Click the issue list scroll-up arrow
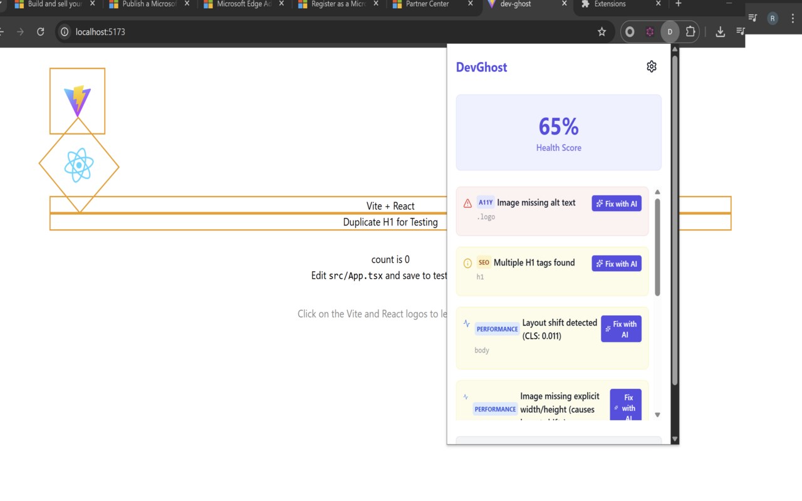The image size is (802, 501). [x=657, y=192]
